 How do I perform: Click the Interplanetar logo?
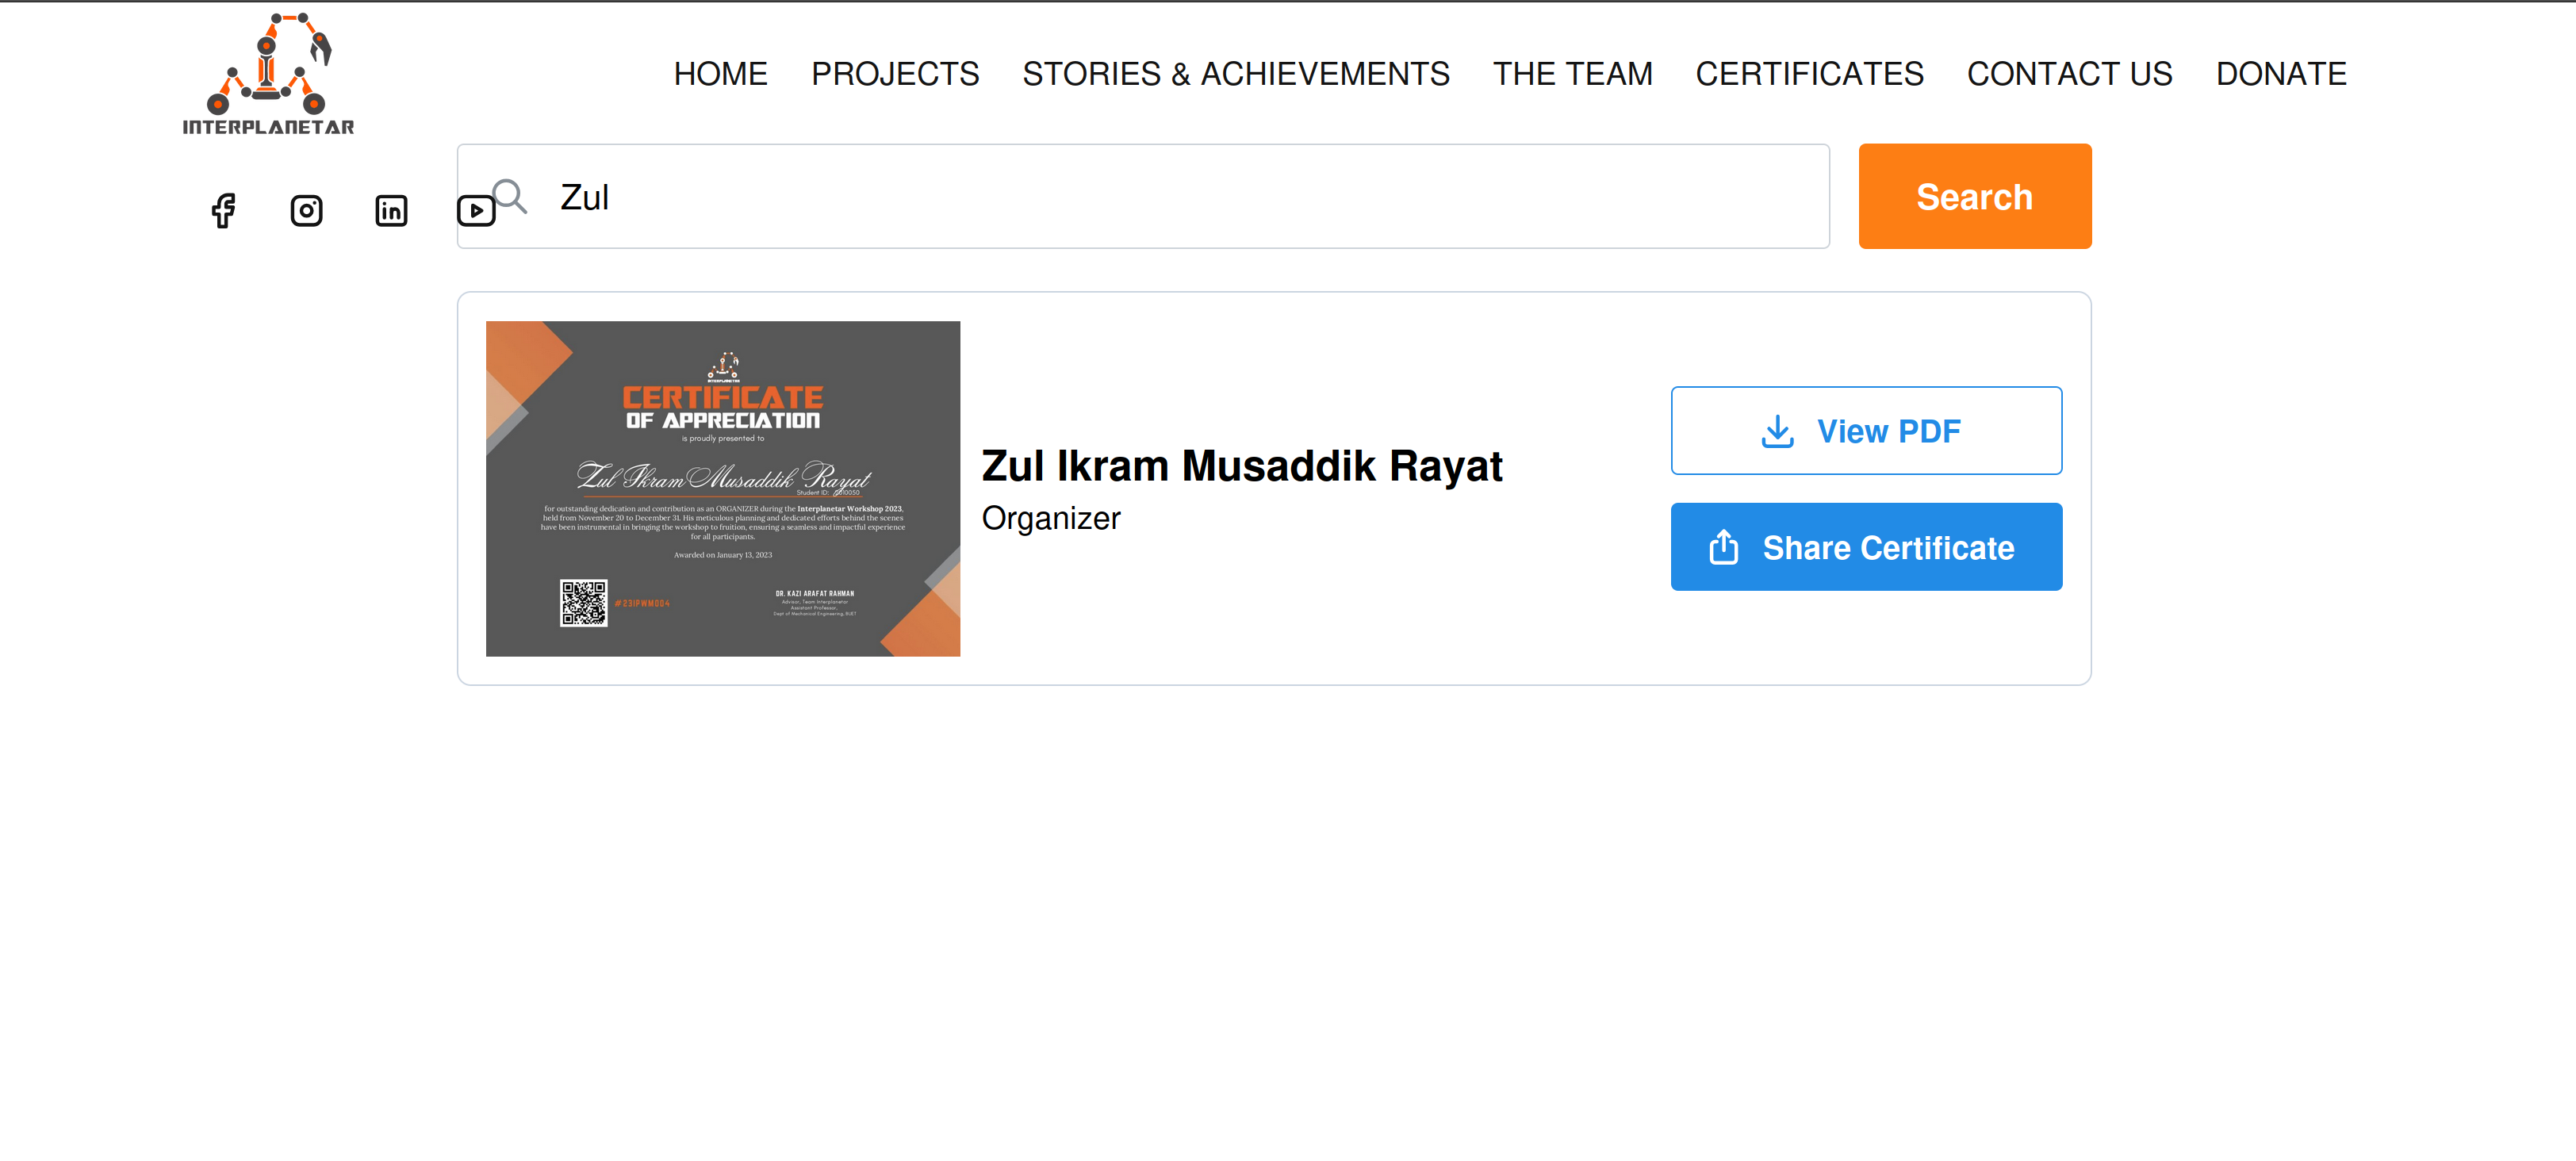[x=268, y=73]
